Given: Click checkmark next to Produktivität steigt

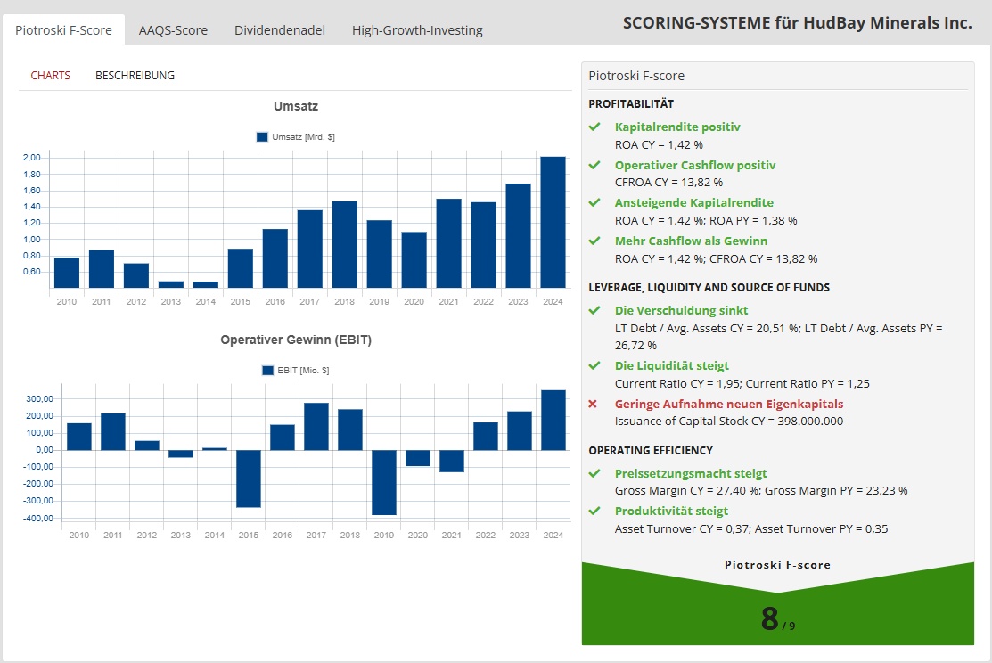Looking at the screenshot, I should (x=594, y=512).
